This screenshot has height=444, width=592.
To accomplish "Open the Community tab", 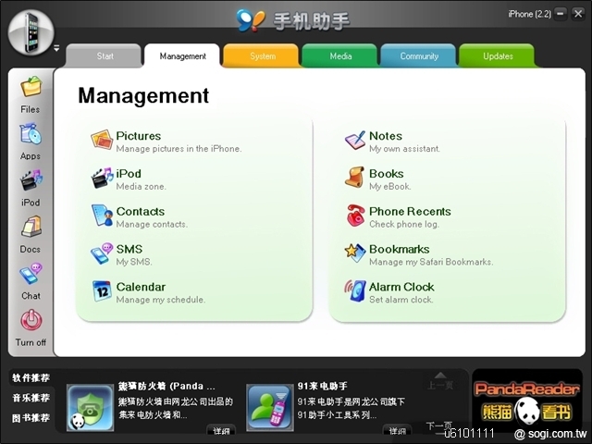I will (419, 55).
